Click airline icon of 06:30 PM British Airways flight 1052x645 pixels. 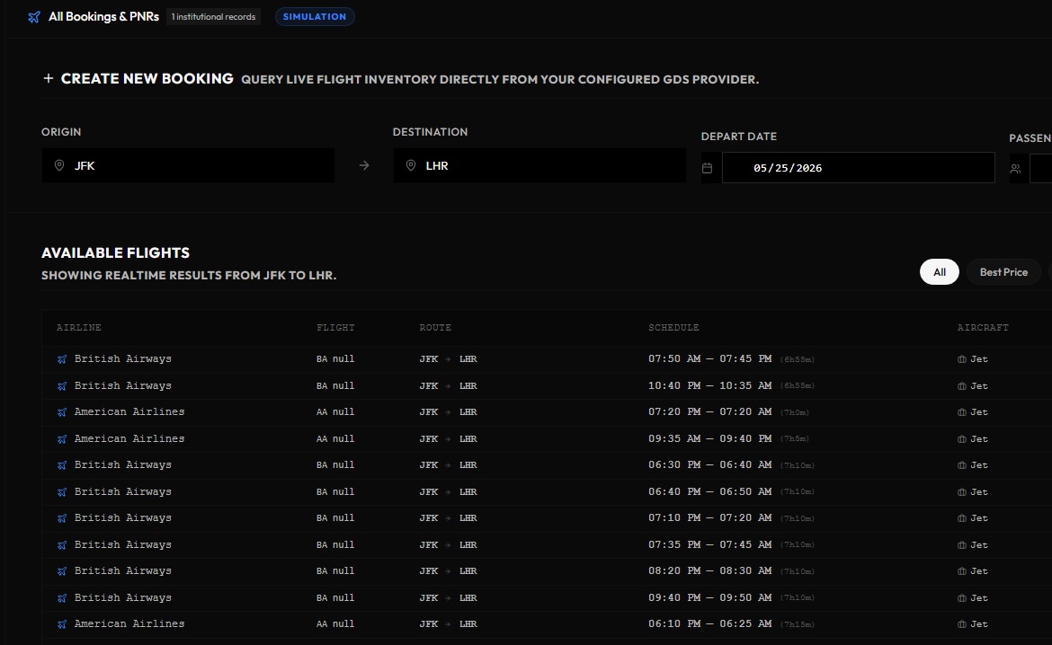pos(62,465)
